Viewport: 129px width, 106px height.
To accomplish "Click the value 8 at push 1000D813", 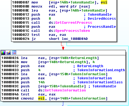I will point(50,19).
